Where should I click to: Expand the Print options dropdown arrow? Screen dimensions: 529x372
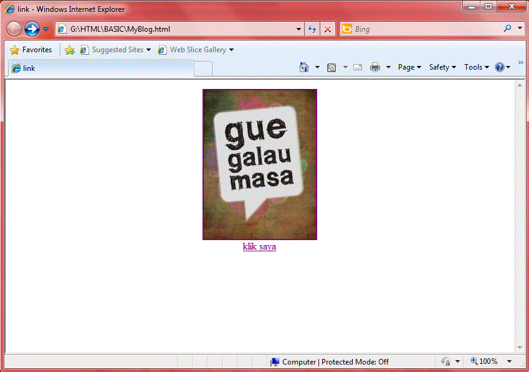tap(388, 67)
